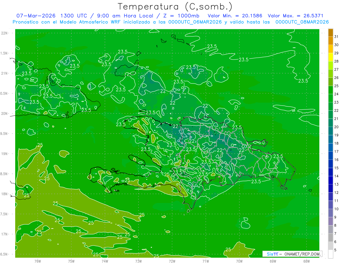Select the teal swatch between legend values 19 and 20
The width and height of the screenshot is (344, 265).
point(331,131)
